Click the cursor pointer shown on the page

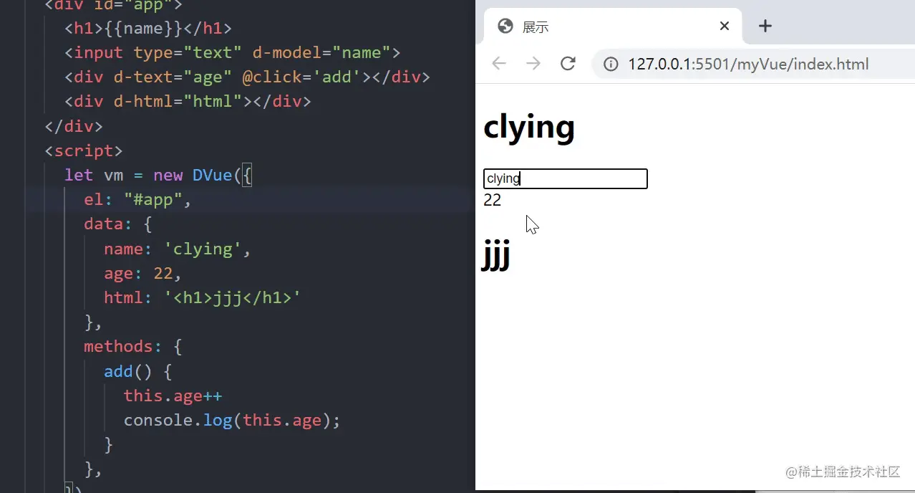[532, 224]
